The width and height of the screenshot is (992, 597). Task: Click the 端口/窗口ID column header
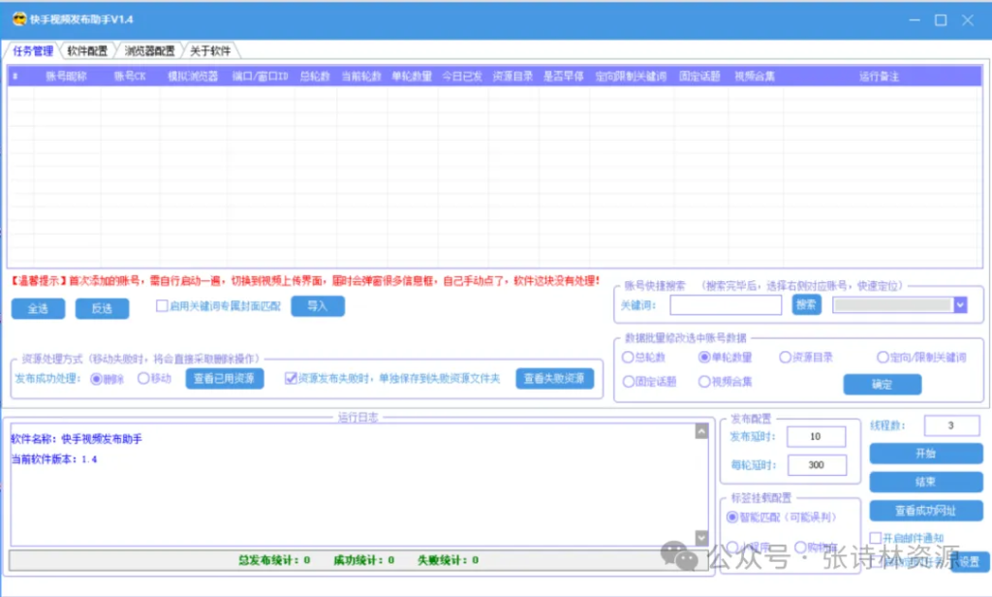click(260, 77)
